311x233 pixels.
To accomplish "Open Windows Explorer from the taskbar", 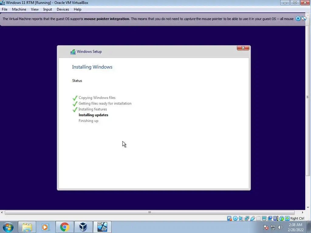I will point(27,227).
